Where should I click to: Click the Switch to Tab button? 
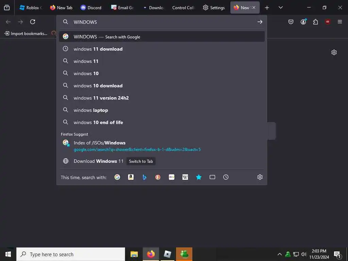(x=141, y=161)
